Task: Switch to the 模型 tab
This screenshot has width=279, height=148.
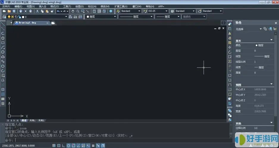Action: pyautogui.click(x=24, y=120)
